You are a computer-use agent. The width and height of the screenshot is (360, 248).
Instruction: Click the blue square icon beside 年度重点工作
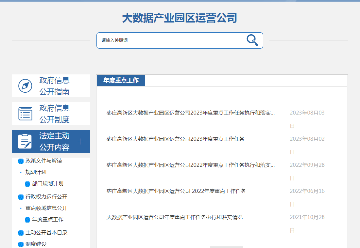[27, 220]
